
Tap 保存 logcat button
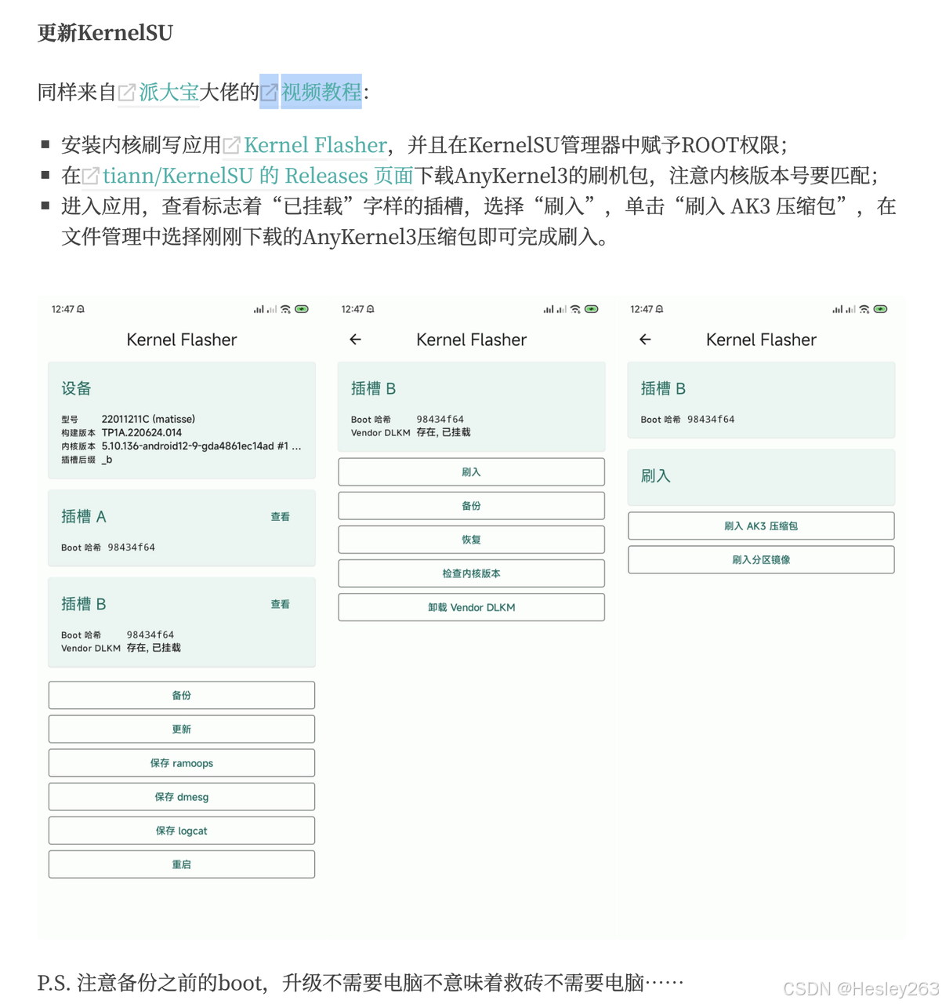[182, 830]
